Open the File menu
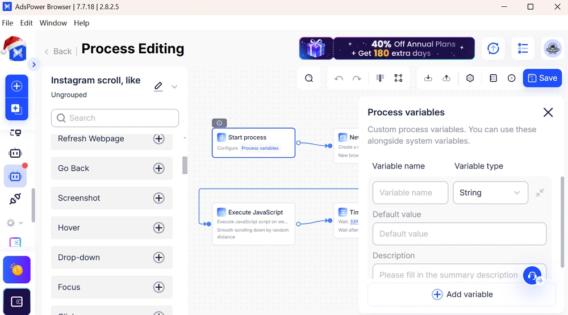This screenshot has width=568, height=315. click(x=7, y=23)
